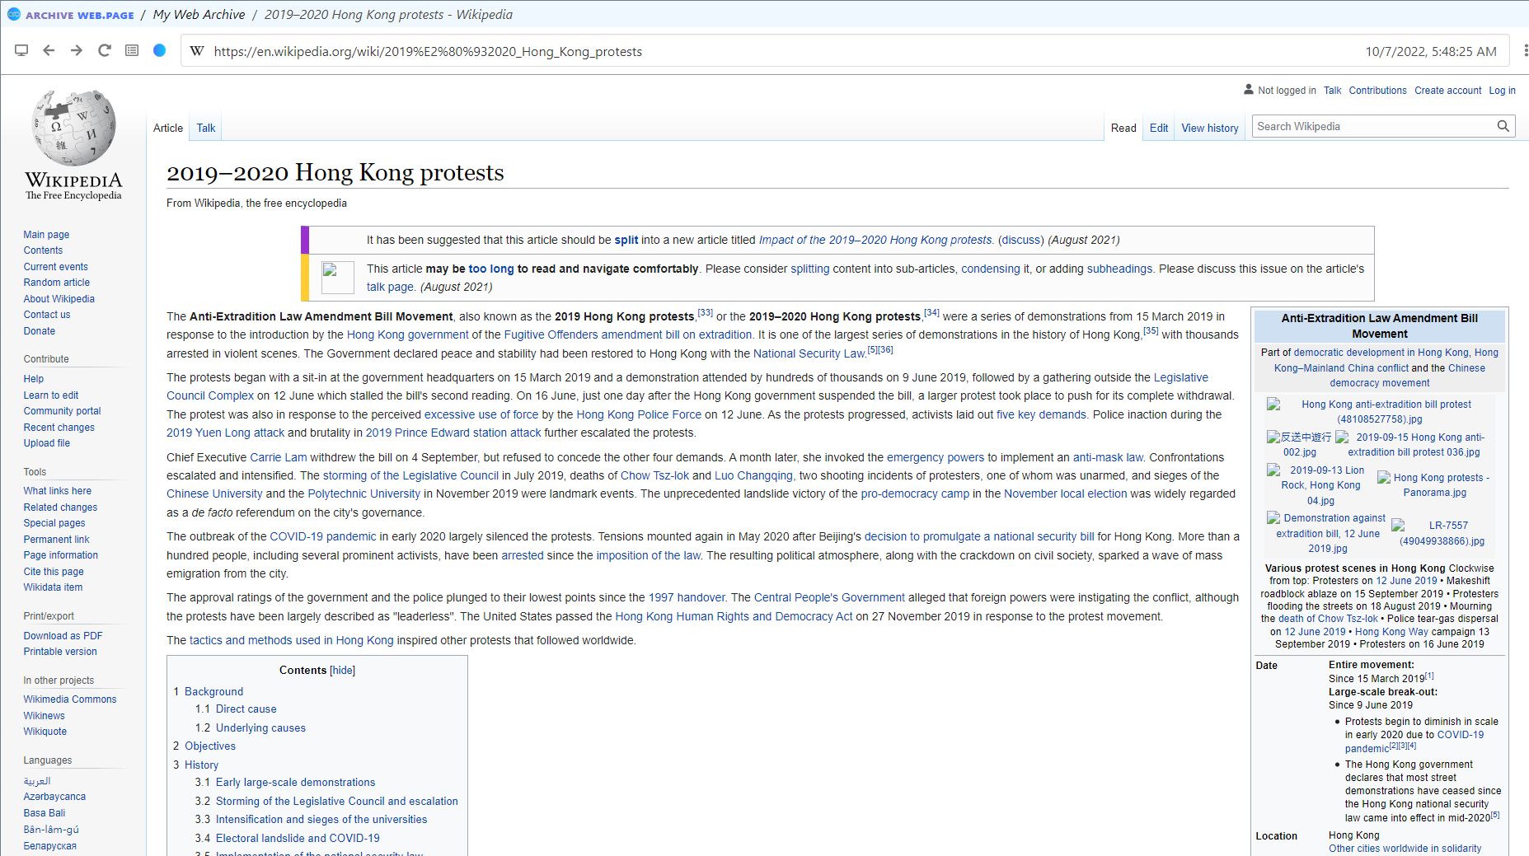The width and height of the screenshot is (1529, 856).
Task: Open reference footnote [33]
Action: (x=706, y=312)
